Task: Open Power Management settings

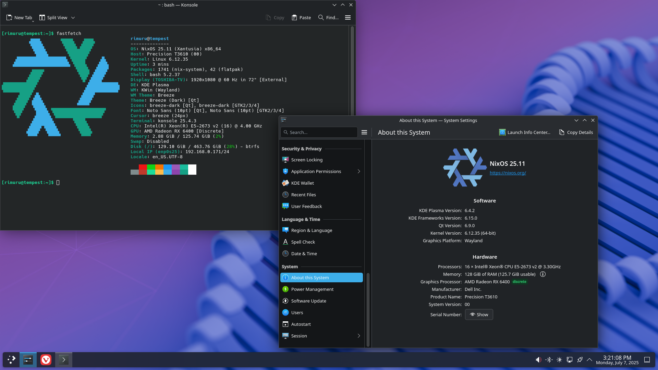Action: point(321,289)
